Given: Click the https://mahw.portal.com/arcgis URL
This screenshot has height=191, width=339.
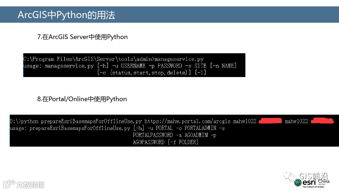Looking at the screenshot, I should 187,121.
